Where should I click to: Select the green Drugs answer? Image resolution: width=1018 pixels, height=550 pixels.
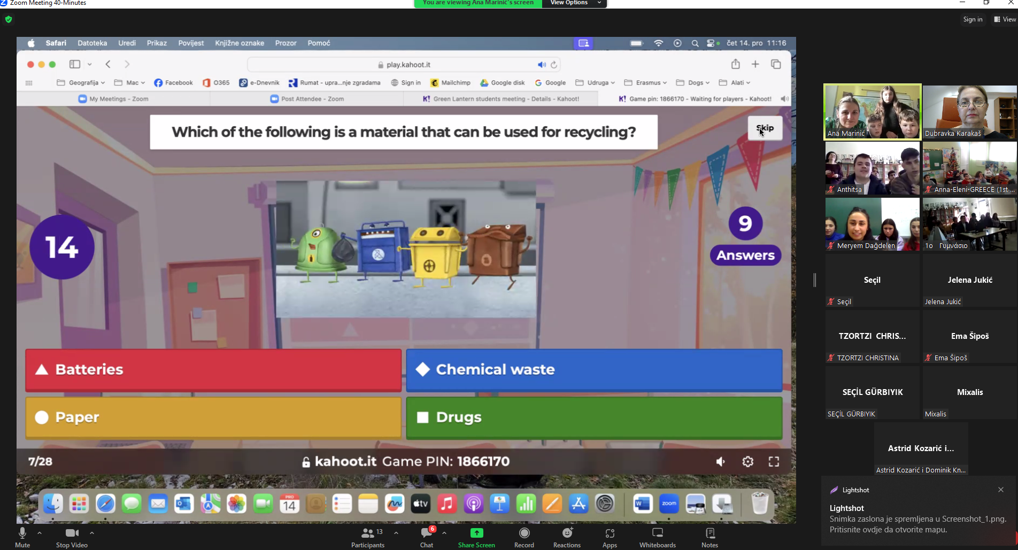click(x=594, y=417)
